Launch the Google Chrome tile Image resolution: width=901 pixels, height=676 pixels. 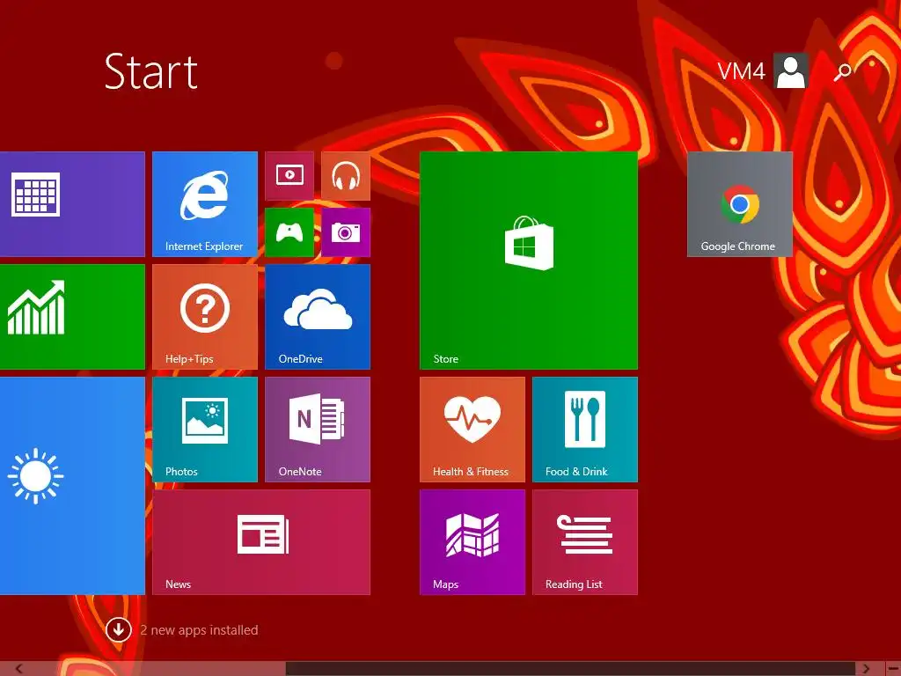tap(739, 204)
